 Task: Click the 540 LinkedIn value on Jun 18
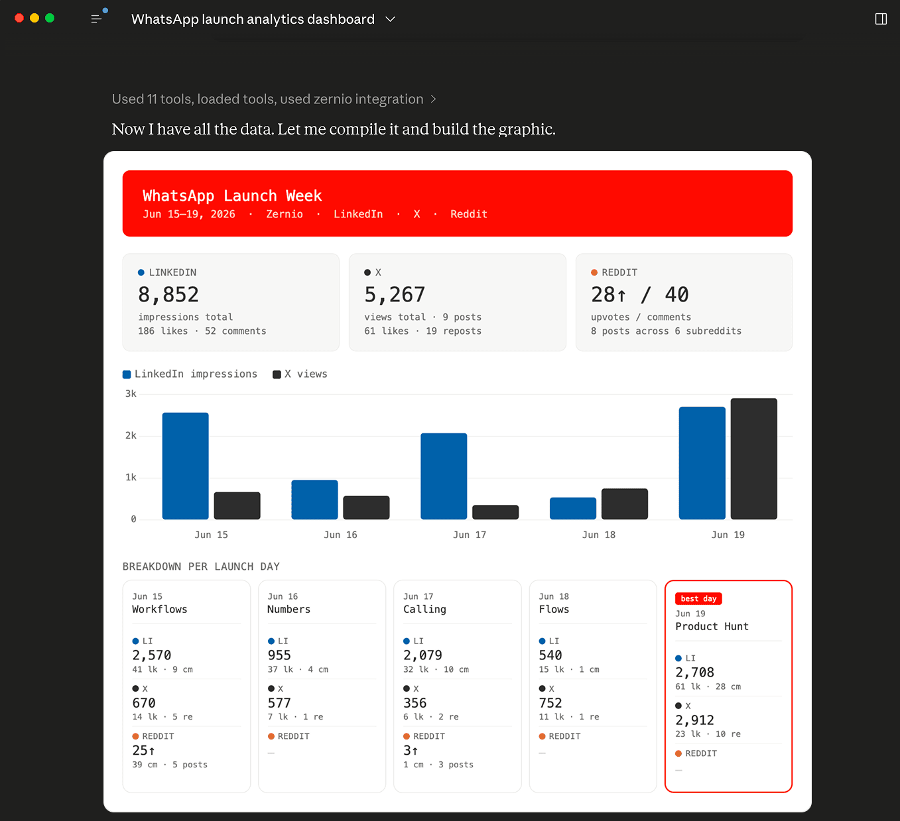pyautogui.click(x=550, y=655)
